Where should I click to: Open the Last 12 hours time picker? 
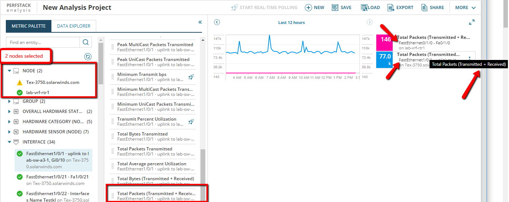291,23
